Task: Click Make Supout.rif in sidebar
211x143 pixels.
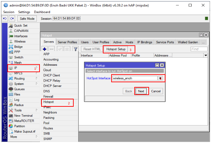Action: [x=24, y=131]
